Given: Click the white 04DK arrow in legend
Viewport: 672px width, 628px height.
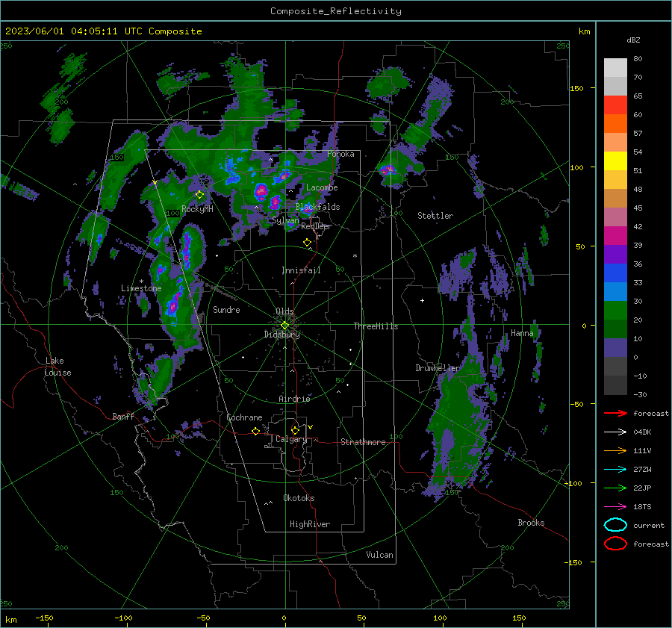Looking at the screenshot, I should tap(615, 432).
